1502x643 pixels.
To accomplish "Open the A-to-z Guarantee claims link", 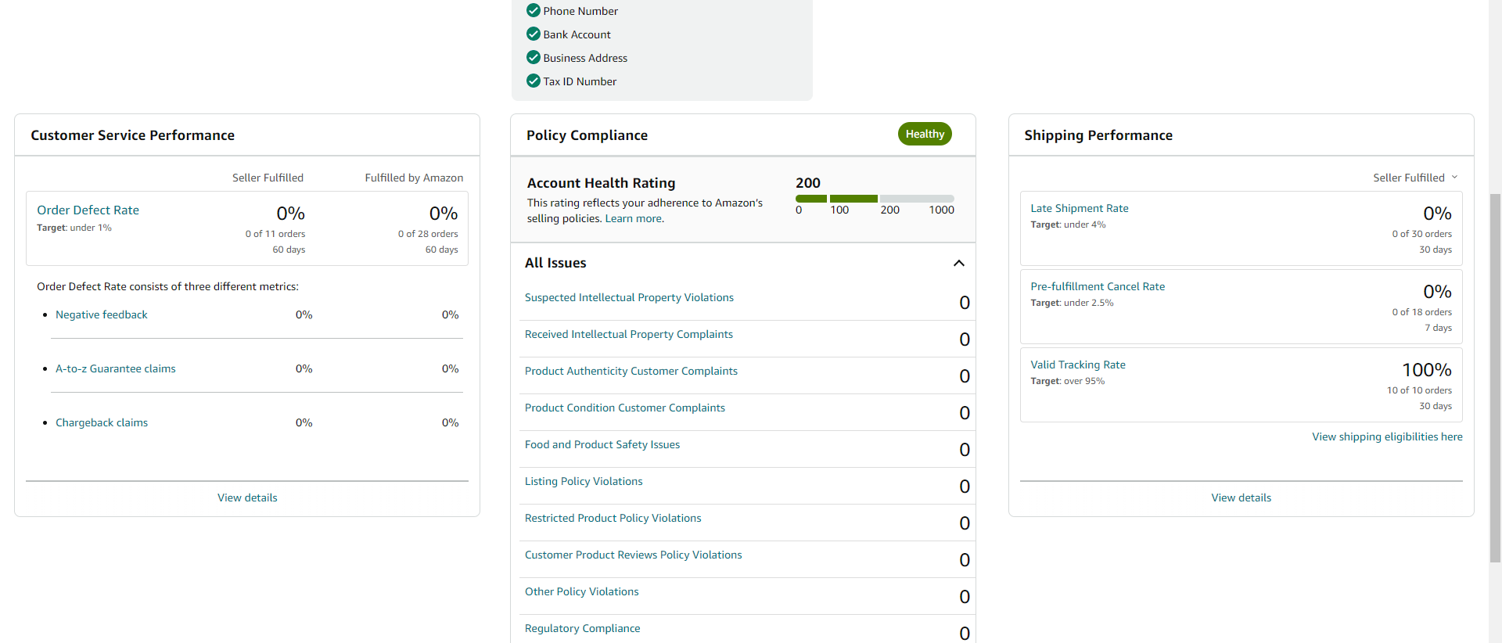I will pos(115,368).
